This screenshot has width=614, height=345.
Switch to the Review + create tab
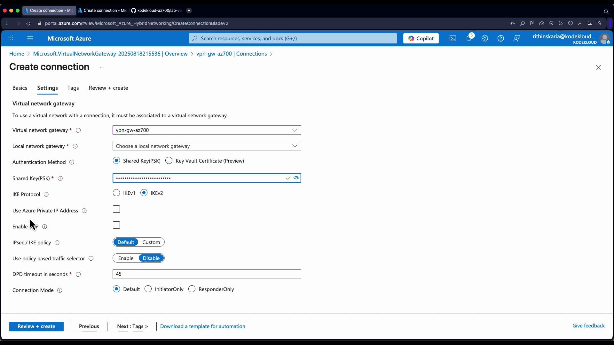click(x=108, y=88)
